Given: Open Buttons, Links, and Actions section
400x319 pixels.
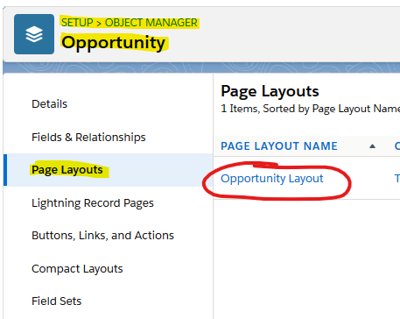Looking at the screenshot, I should click(x=102, y=236).
